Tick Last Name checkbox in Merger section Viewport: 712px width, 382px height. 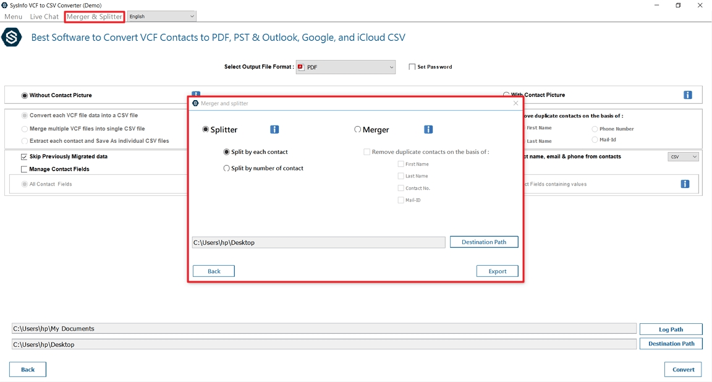click(x=400, y=176)
